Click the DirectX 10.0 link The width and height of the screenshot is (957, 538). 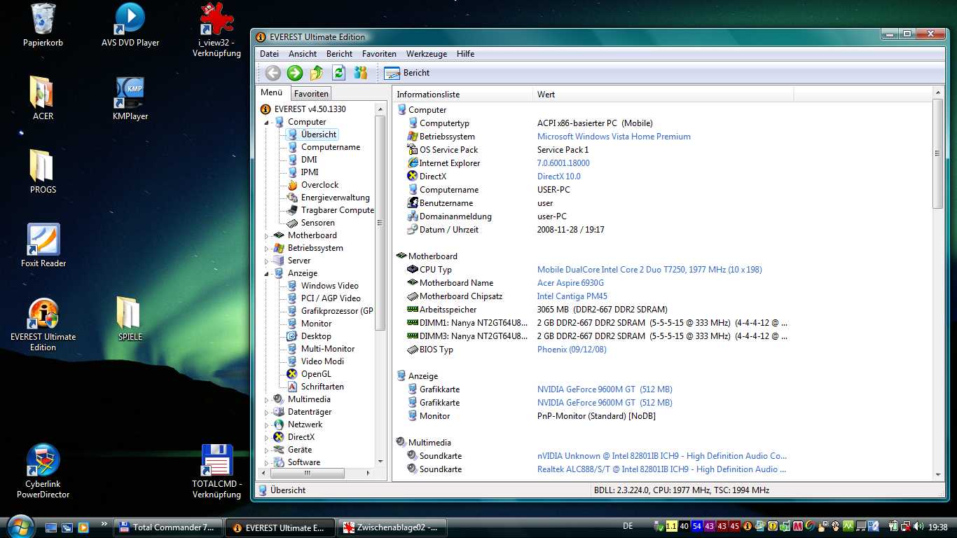[558, 177]
